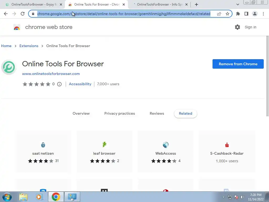Viewport: 269px width, 202px height.
Task: Go to Extensions breadcrumb link
Action: tap(29, 46)
